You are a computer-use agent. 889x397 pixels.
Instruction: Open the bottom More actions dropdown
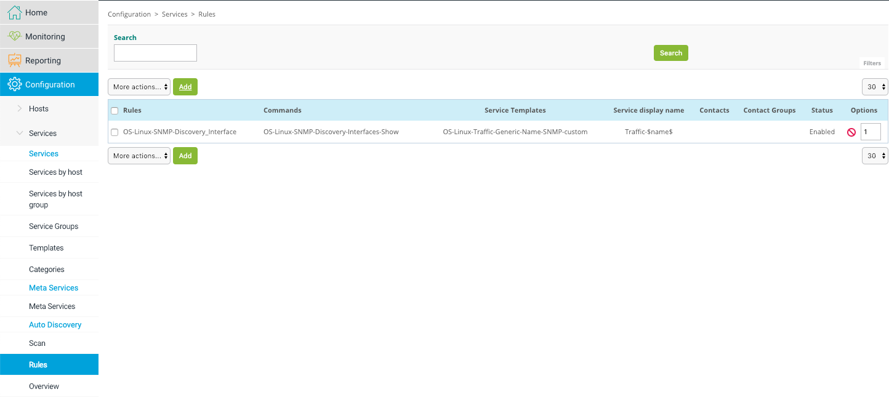coord(139,156)
